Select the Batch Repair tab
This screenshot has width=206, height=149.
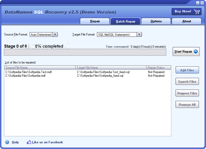click(125, 21)
